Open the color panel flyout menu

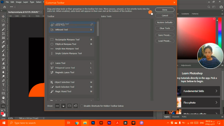click(x=222, y=14)
